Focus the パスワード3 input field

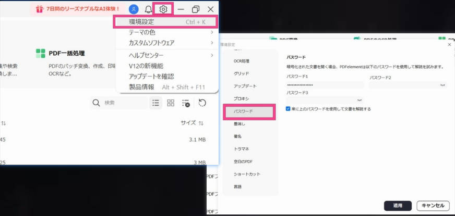pos(325,100)
